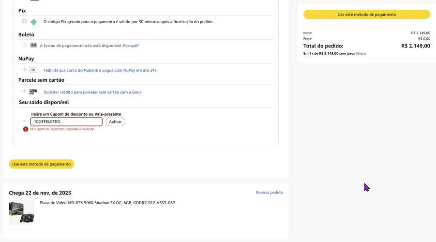Click the teal Pix logo icon
The height and width of the screenshot is (242, 436).
33,22
